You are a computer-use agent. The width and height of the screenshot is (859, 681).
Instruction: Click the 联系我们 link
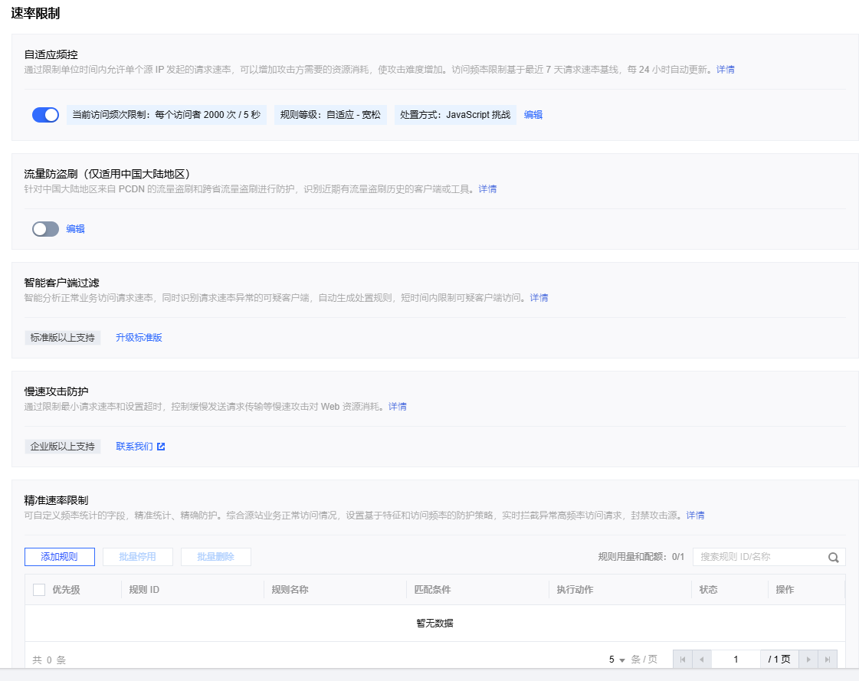point(134,447)
